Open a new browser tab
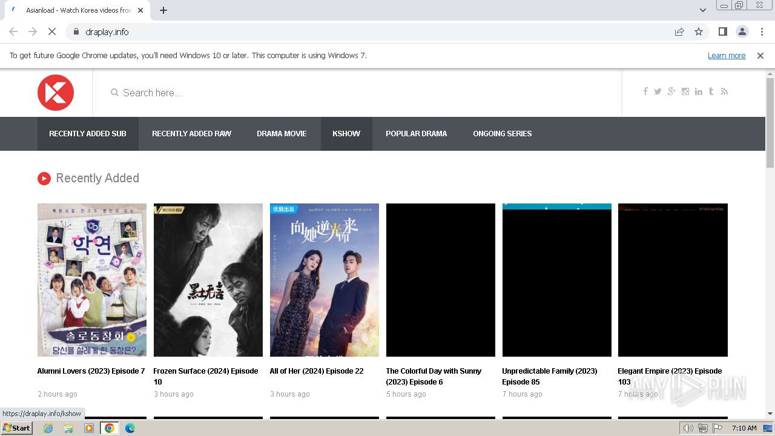Screen dimensions: 775x436 point(163,10)
